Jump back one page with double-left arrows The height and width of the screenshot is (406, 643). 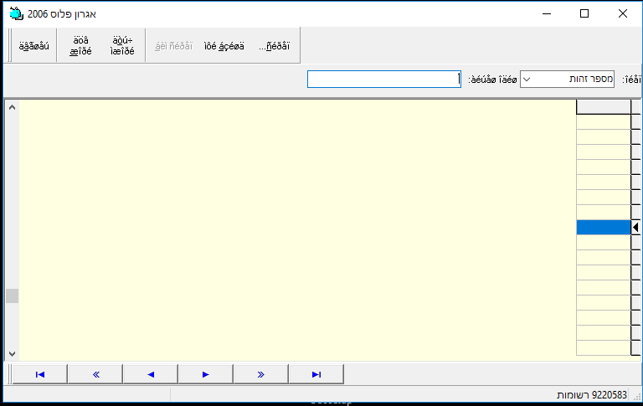[95, 374]
